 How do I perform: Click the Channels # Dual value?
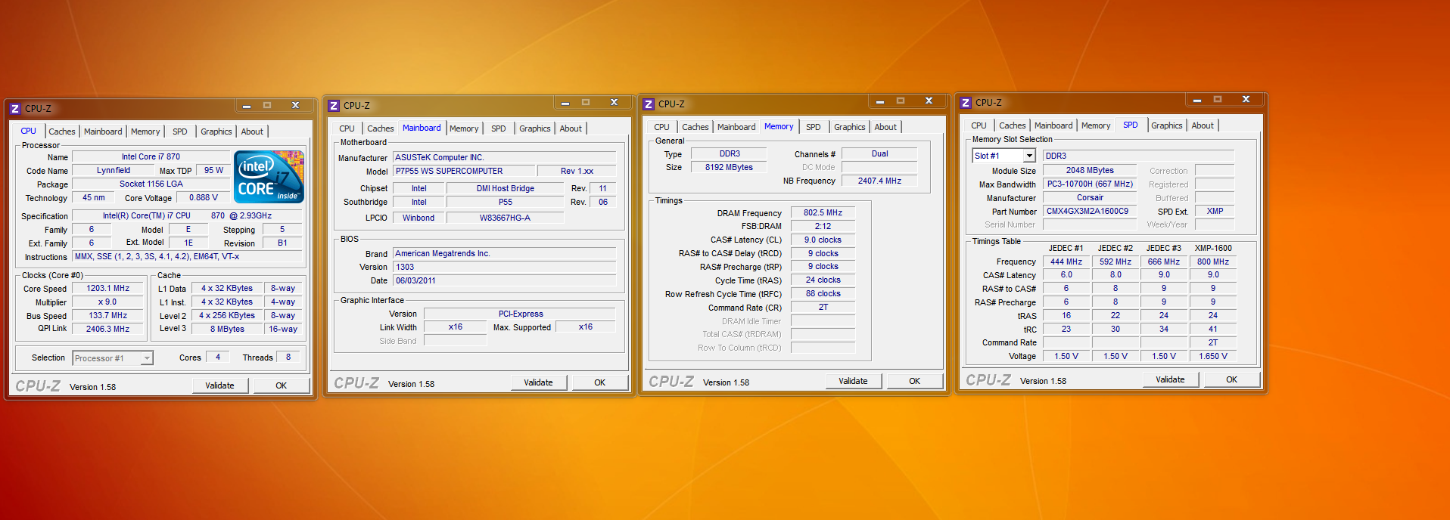879,154
